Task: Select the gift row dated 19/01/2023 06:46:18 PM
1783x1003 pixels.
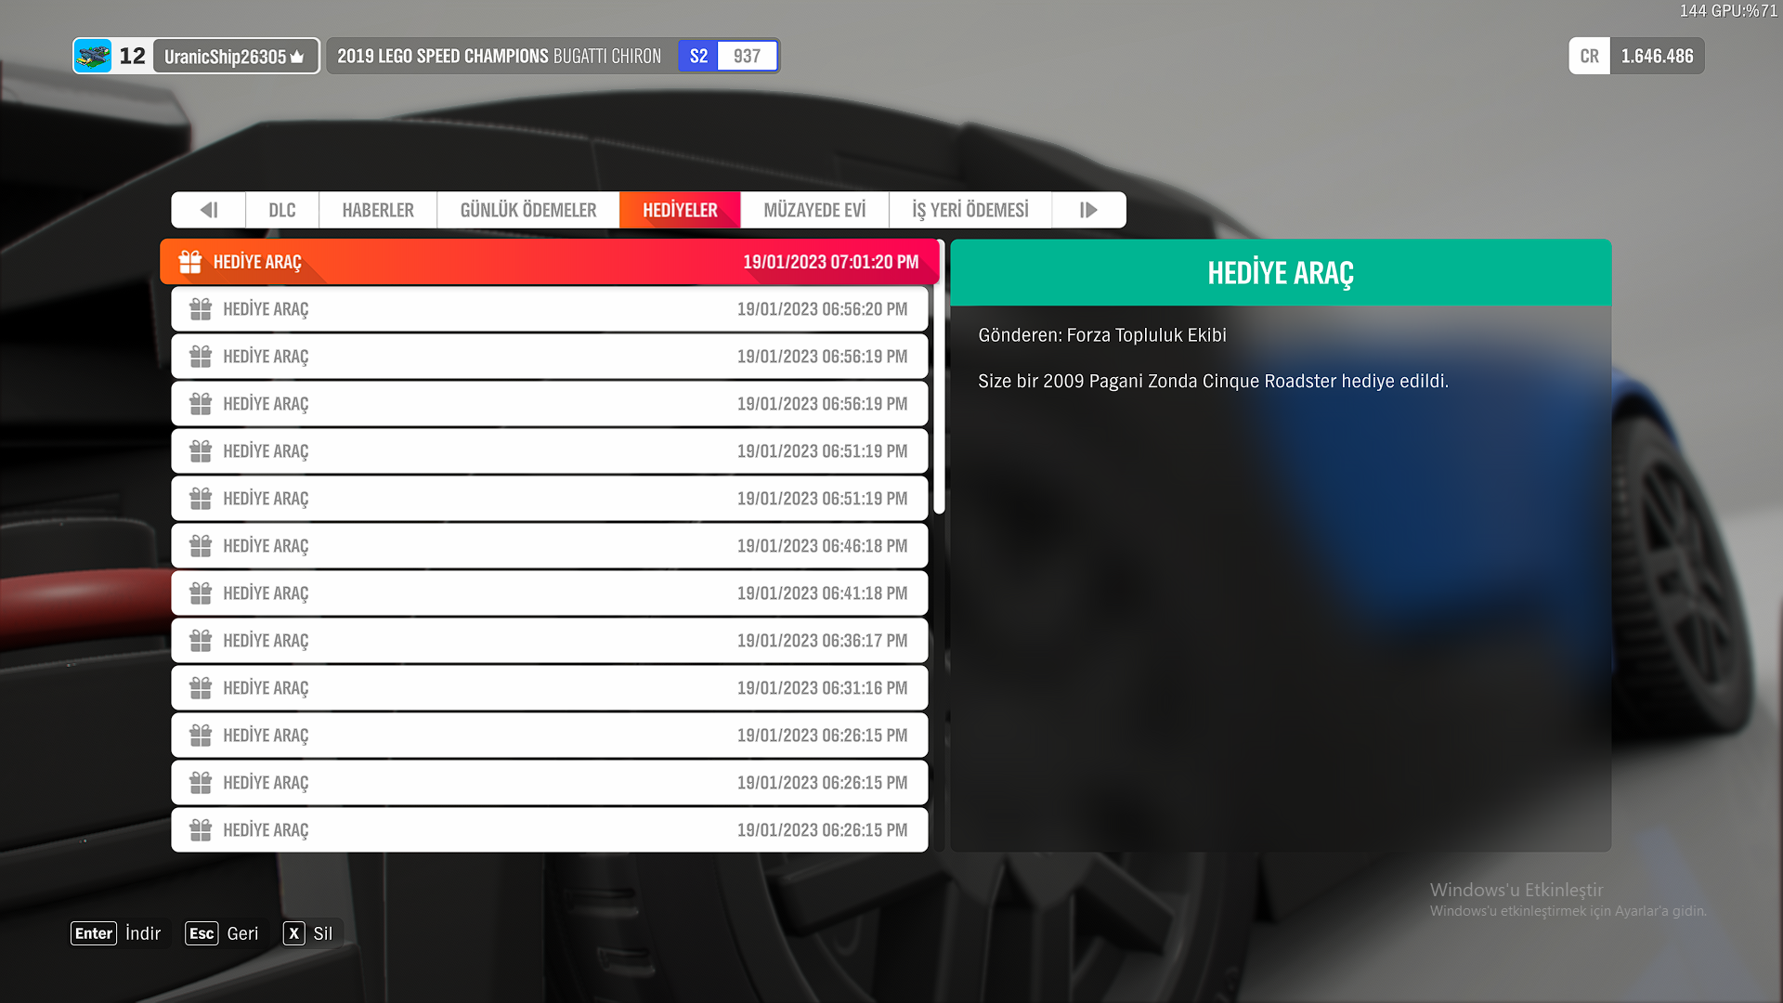Action: pos(550,546)
